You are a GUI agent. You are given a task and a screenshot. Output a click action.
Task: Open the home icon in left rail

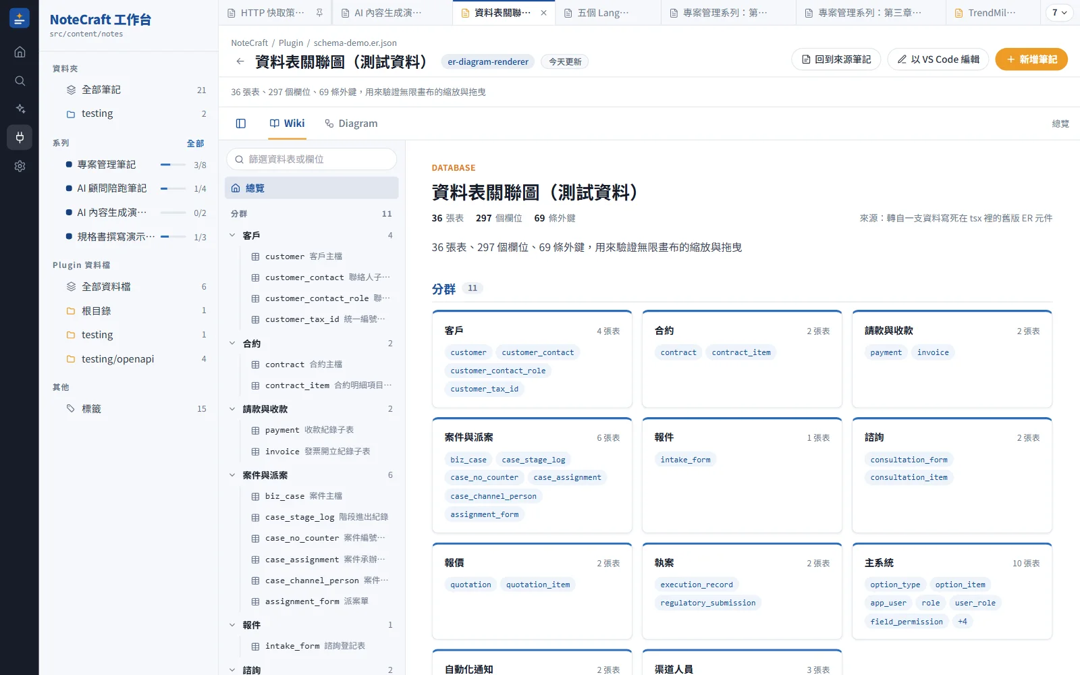coord(20,52)
